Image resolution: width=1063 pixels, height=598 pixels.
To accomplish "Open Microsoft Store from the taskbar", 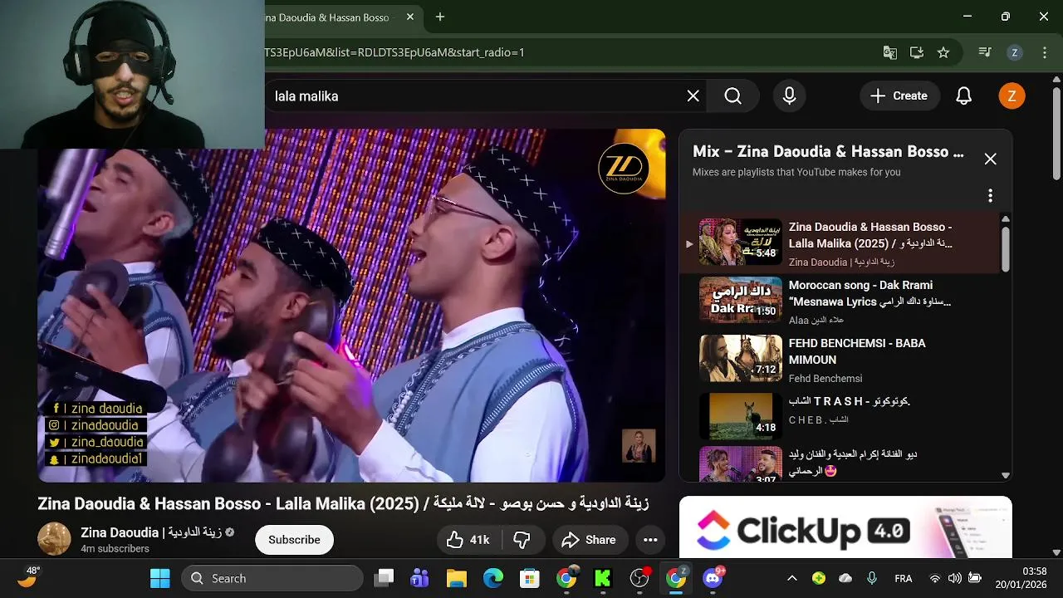I will click(530, 578).
